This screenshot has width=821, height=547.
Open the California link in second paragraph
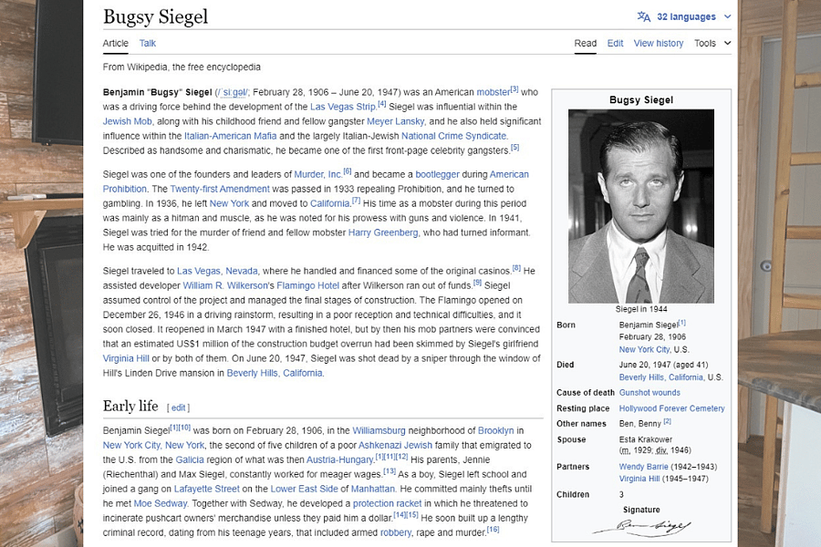[329, 203]
